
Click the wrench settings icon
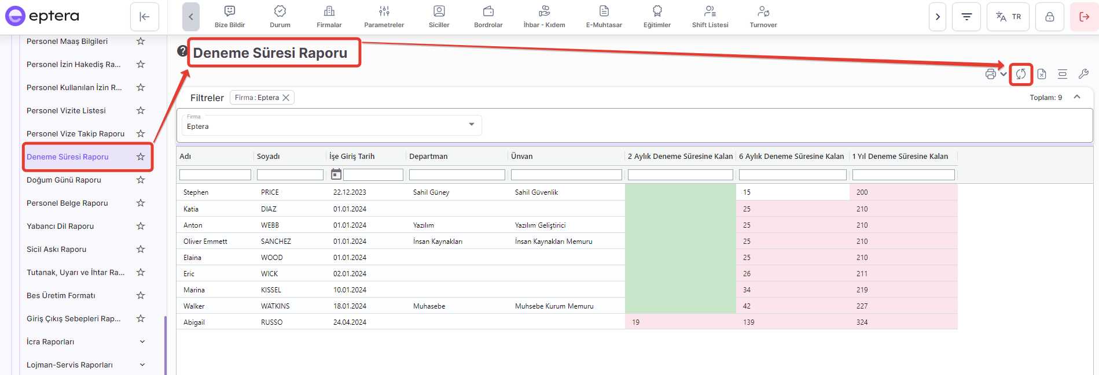pyautogui.click(x=1083, y=74)
